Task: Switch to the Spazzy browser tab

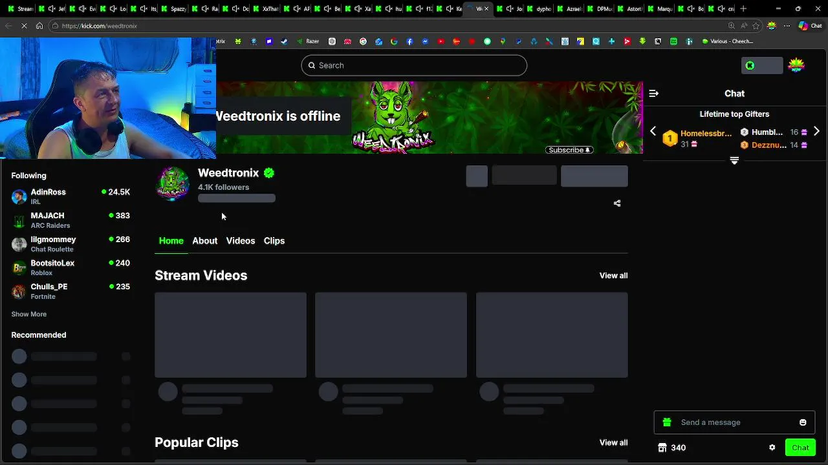Action: click(x=174, y=9)
